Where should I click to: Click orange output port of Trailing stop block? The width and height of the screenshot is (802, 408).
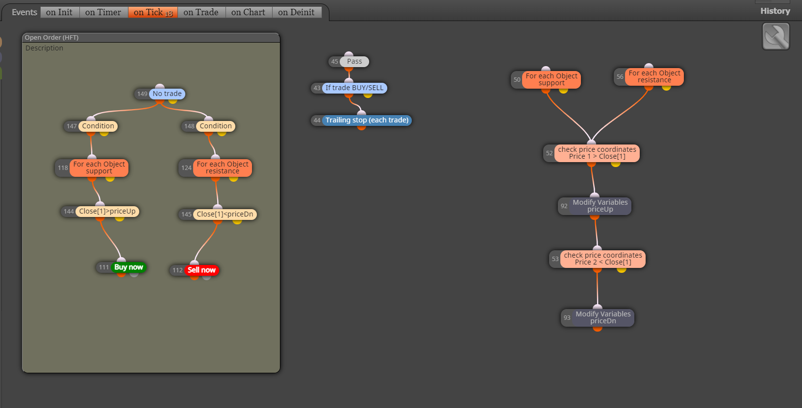pos(361,127)
